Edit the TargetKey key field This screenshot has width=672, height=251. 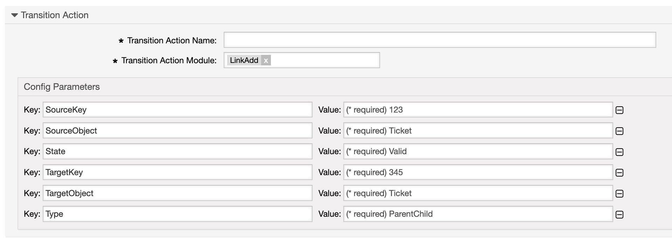177,172
